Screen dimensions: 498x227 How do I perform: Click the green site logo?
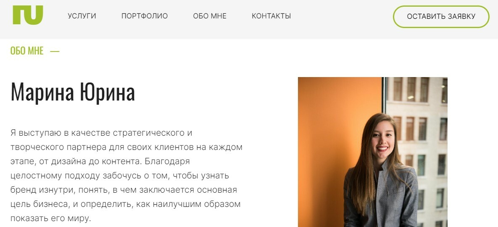point(28,15)
